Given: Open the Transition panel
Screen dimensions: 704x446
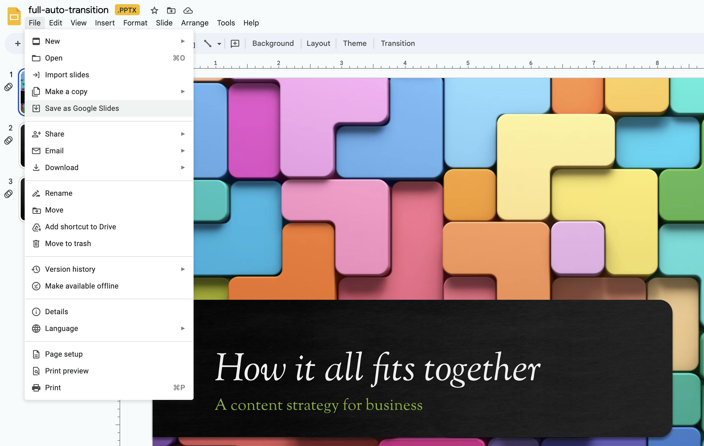Looking at the screenshot, I should (398, 43).
